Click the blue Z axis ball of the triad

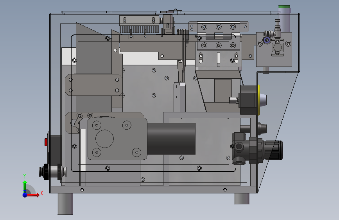tap(25, 195)
